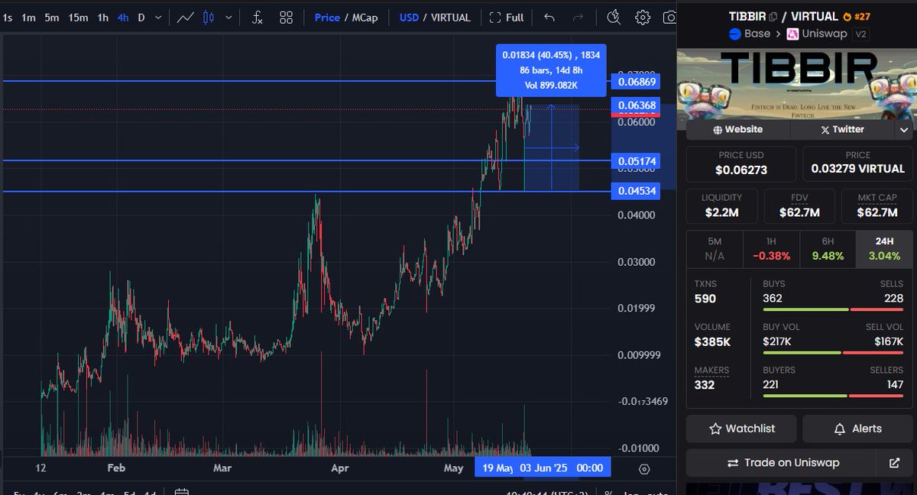Screen dimensions: 917x495
Task: Open chart settings gear icon
Action: [643, 17]
